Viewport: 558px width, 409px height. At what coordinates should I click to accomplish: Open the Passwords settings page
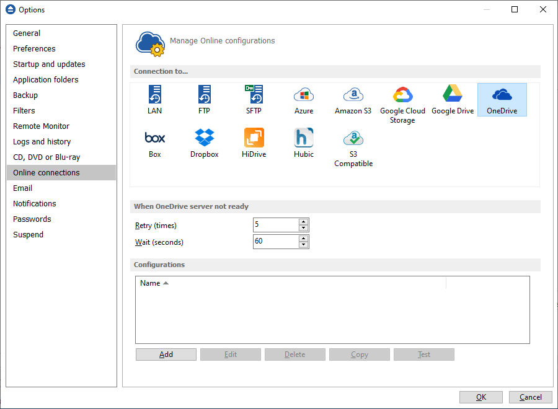coord(61,219)
